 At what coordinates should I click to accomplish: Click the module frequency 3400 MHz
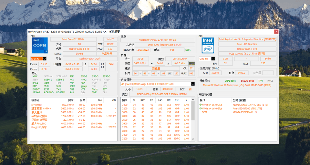[168, 89]
